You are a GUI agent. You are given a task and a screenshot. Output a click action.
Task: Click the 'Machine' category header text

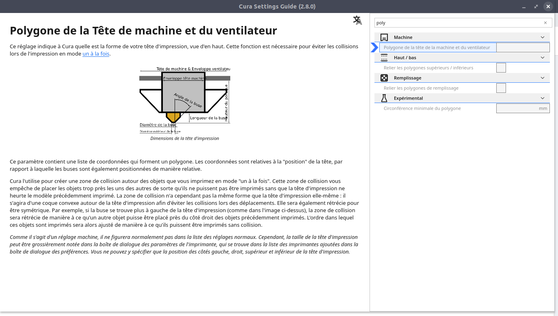pos(403,37)
